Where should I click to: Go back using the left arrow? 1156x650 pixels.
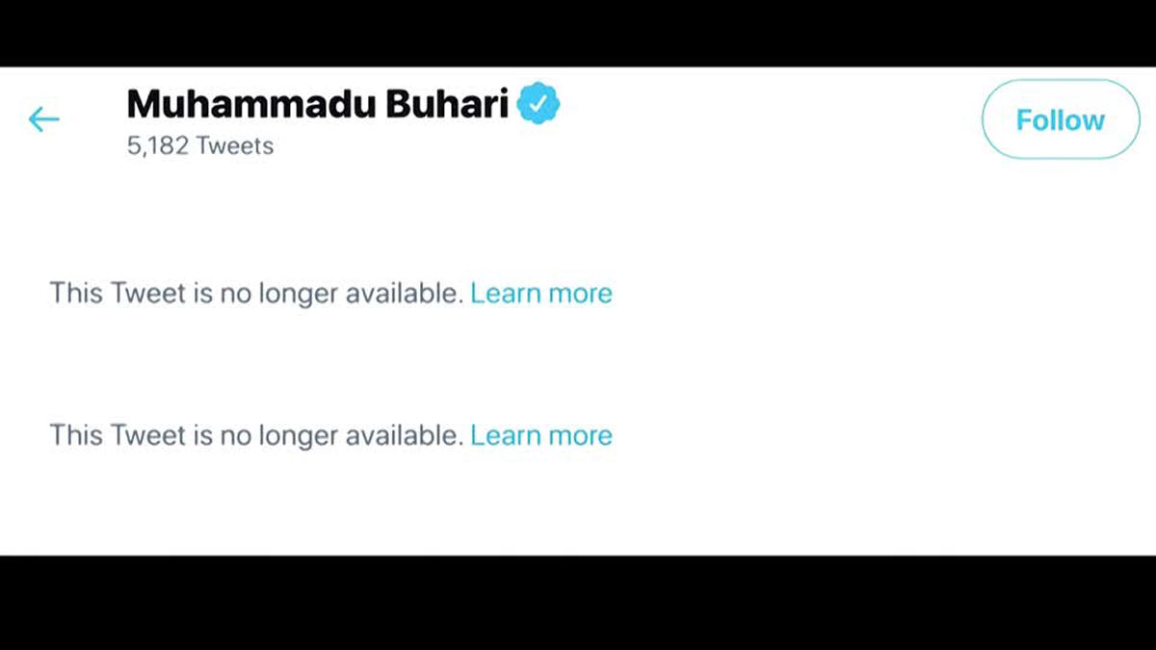pyautogui.click(x=44, y=119)
